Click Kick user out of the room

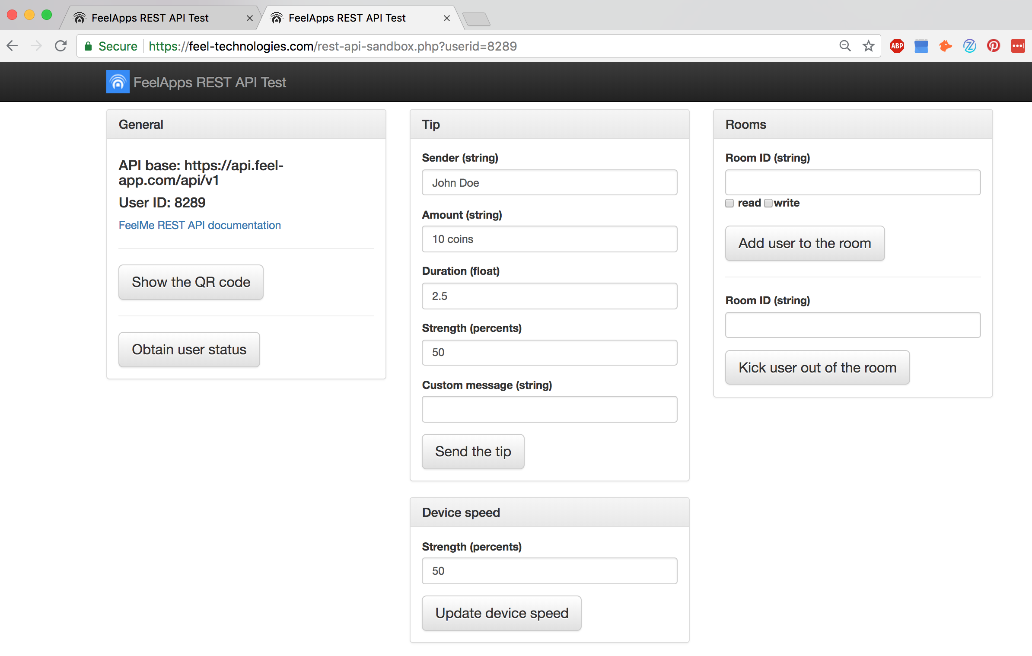pyautogui.click(x=817, y=368)
